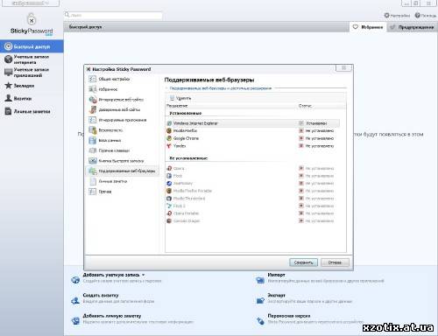
Task: Click Отмена button in settings dialog
Action: click(335, 262)
